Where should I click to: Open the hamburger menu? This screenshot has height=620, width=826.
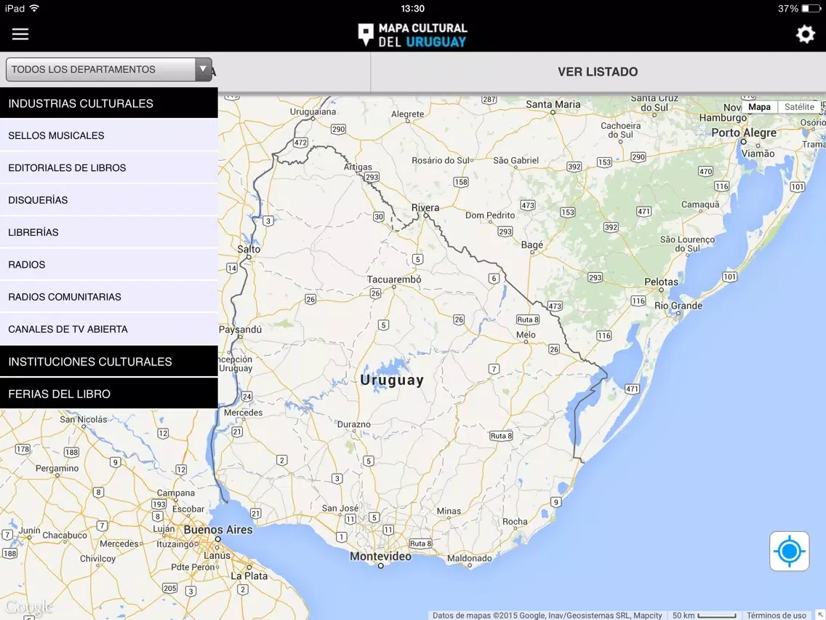click(x=20, y=34)
